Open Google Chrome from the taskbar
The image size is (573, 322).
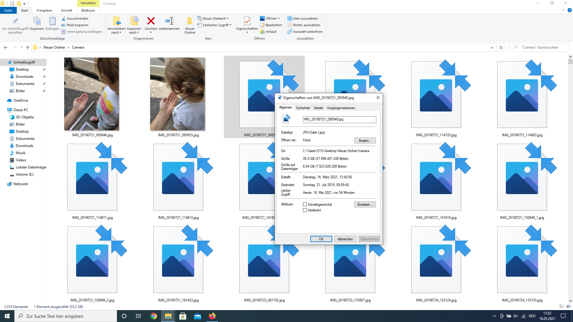coord(154,316)
